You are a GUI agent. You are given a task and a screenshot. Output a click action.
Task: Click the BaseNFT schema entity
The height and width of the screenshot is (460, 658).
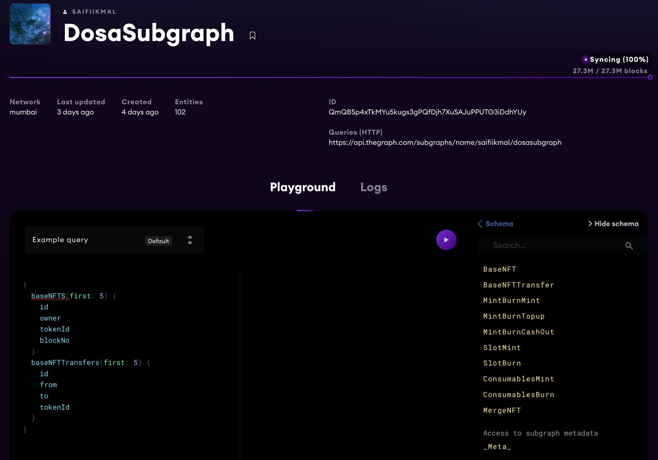500,269
